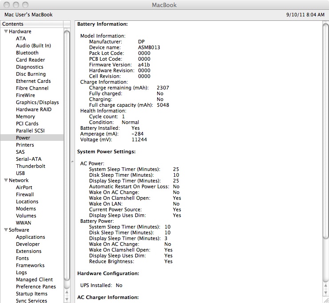Click the Software category label
Image resolution: width=329 pixels, height=303 pixels.
pos(19,230)
